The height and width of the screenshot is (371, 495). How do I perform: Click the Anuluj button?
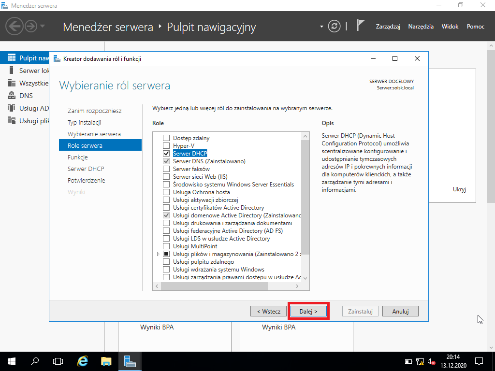pyautogui.click(x=400, y=312)
